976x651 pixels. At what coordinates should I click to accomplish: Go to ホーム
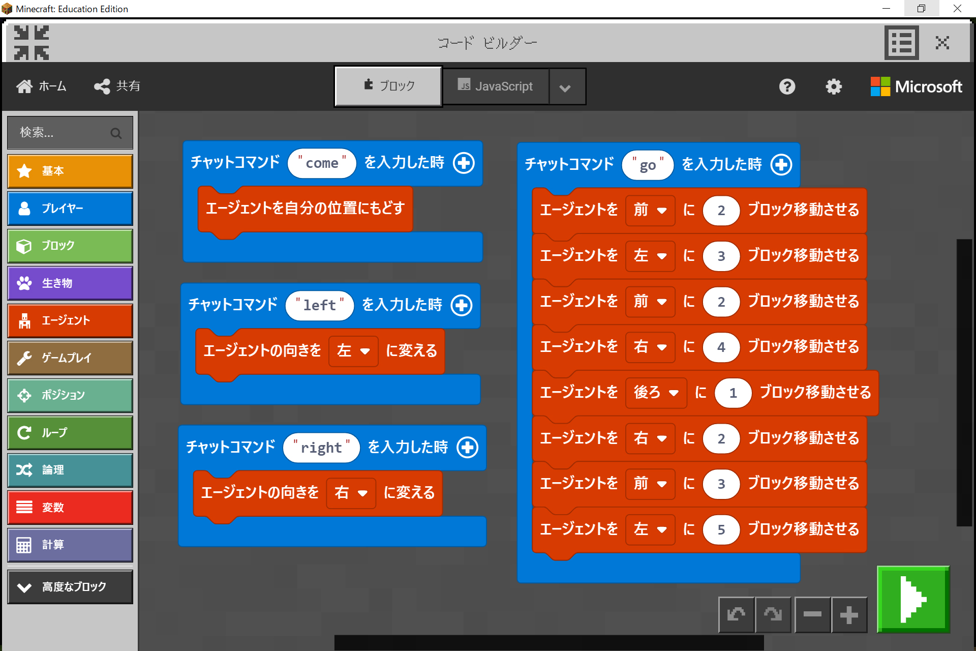[x=42, y=86]
